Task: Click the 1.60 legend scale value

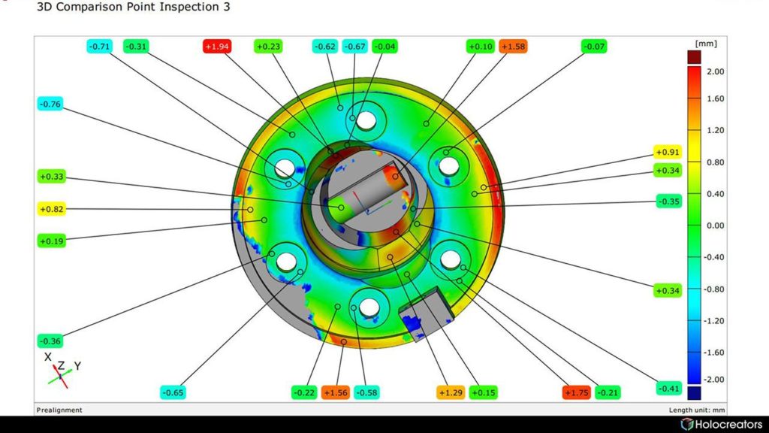Action: 715,98
